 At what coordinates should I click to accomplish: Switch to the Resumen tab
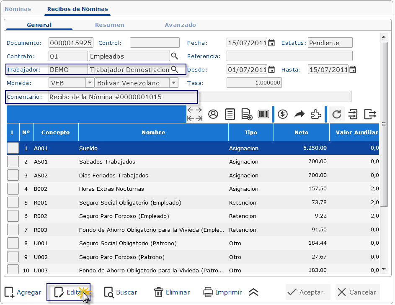(x=109, y=25)
